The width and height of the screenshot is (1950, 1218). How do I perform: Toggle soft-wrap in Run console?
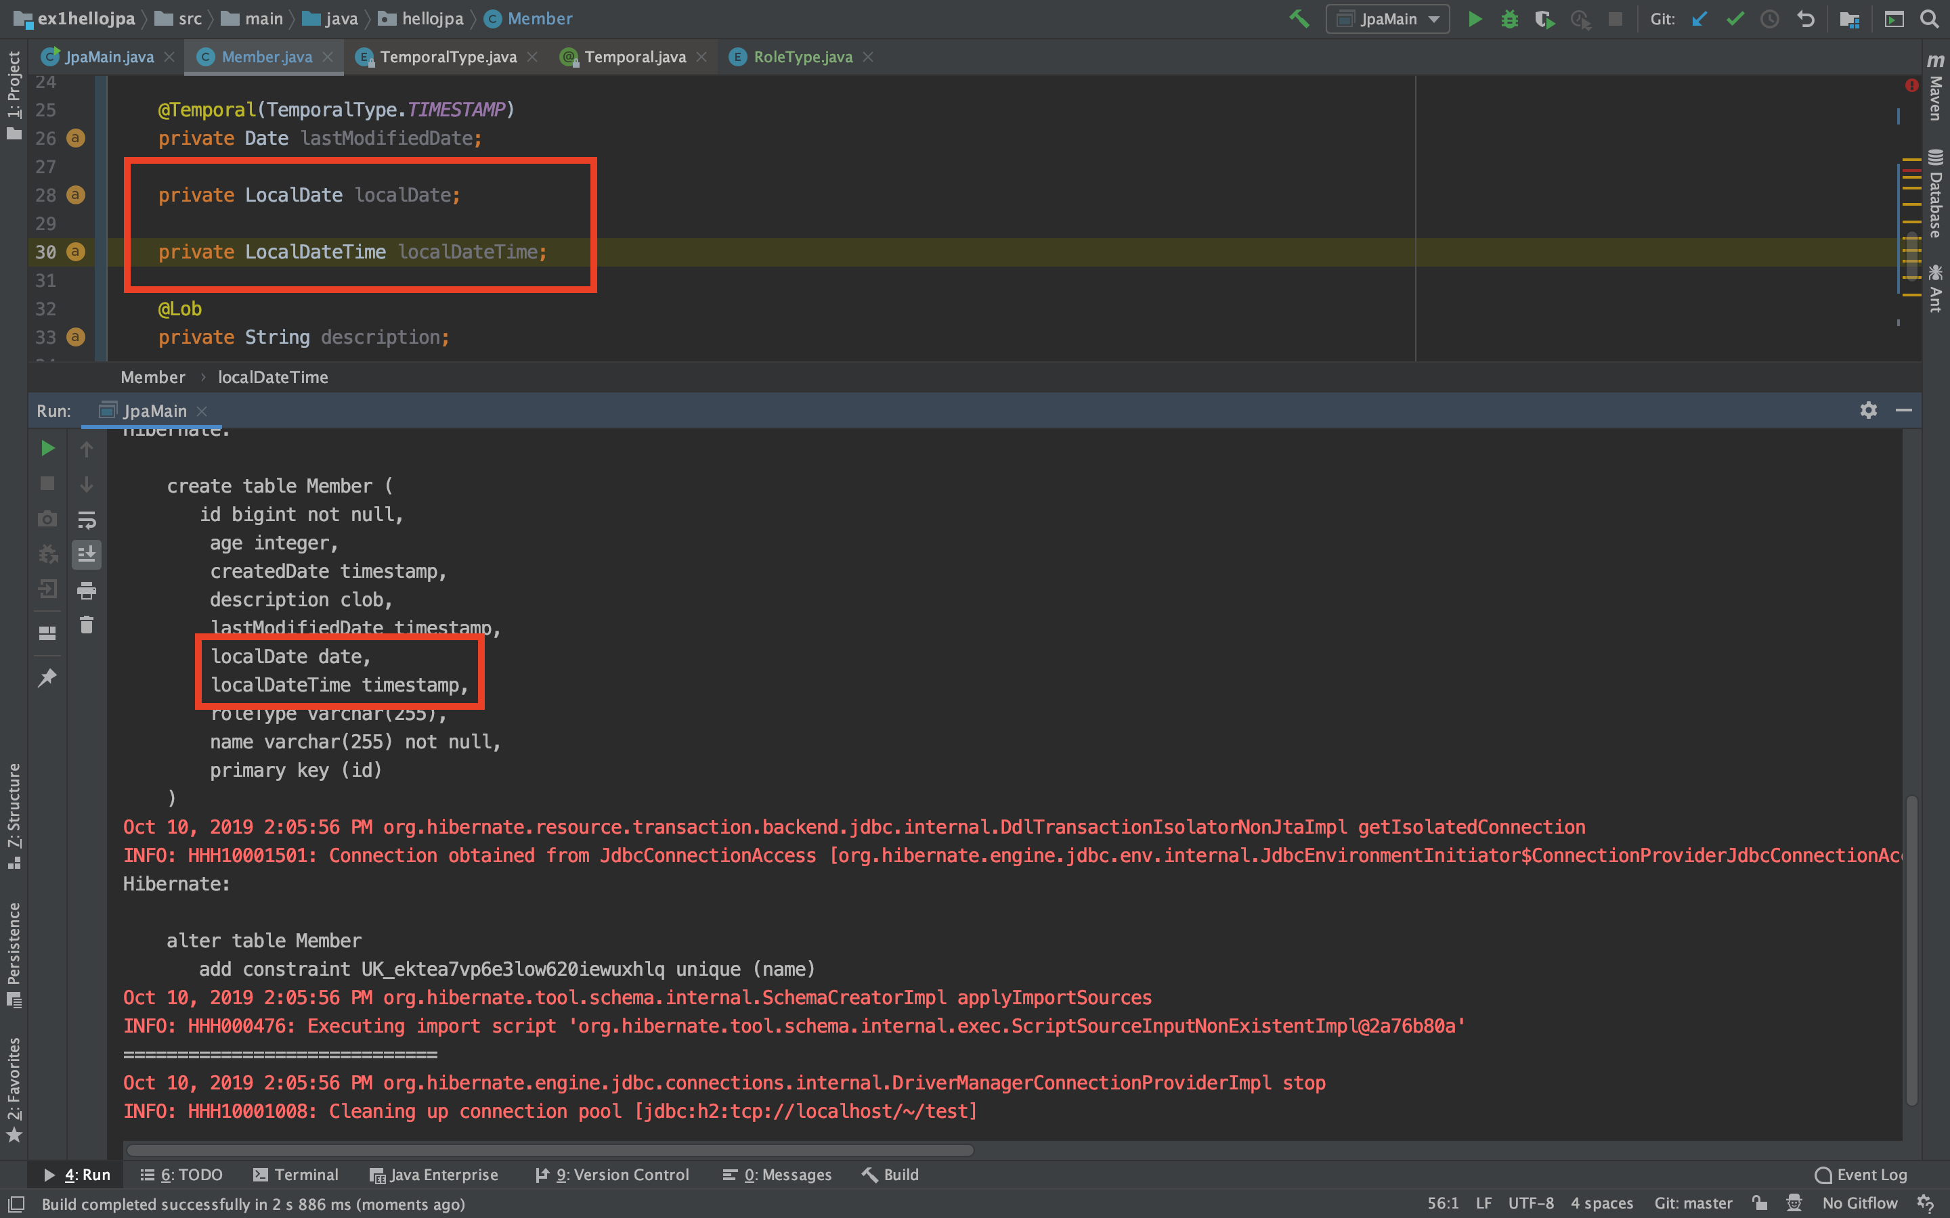[x=86, y=520]
